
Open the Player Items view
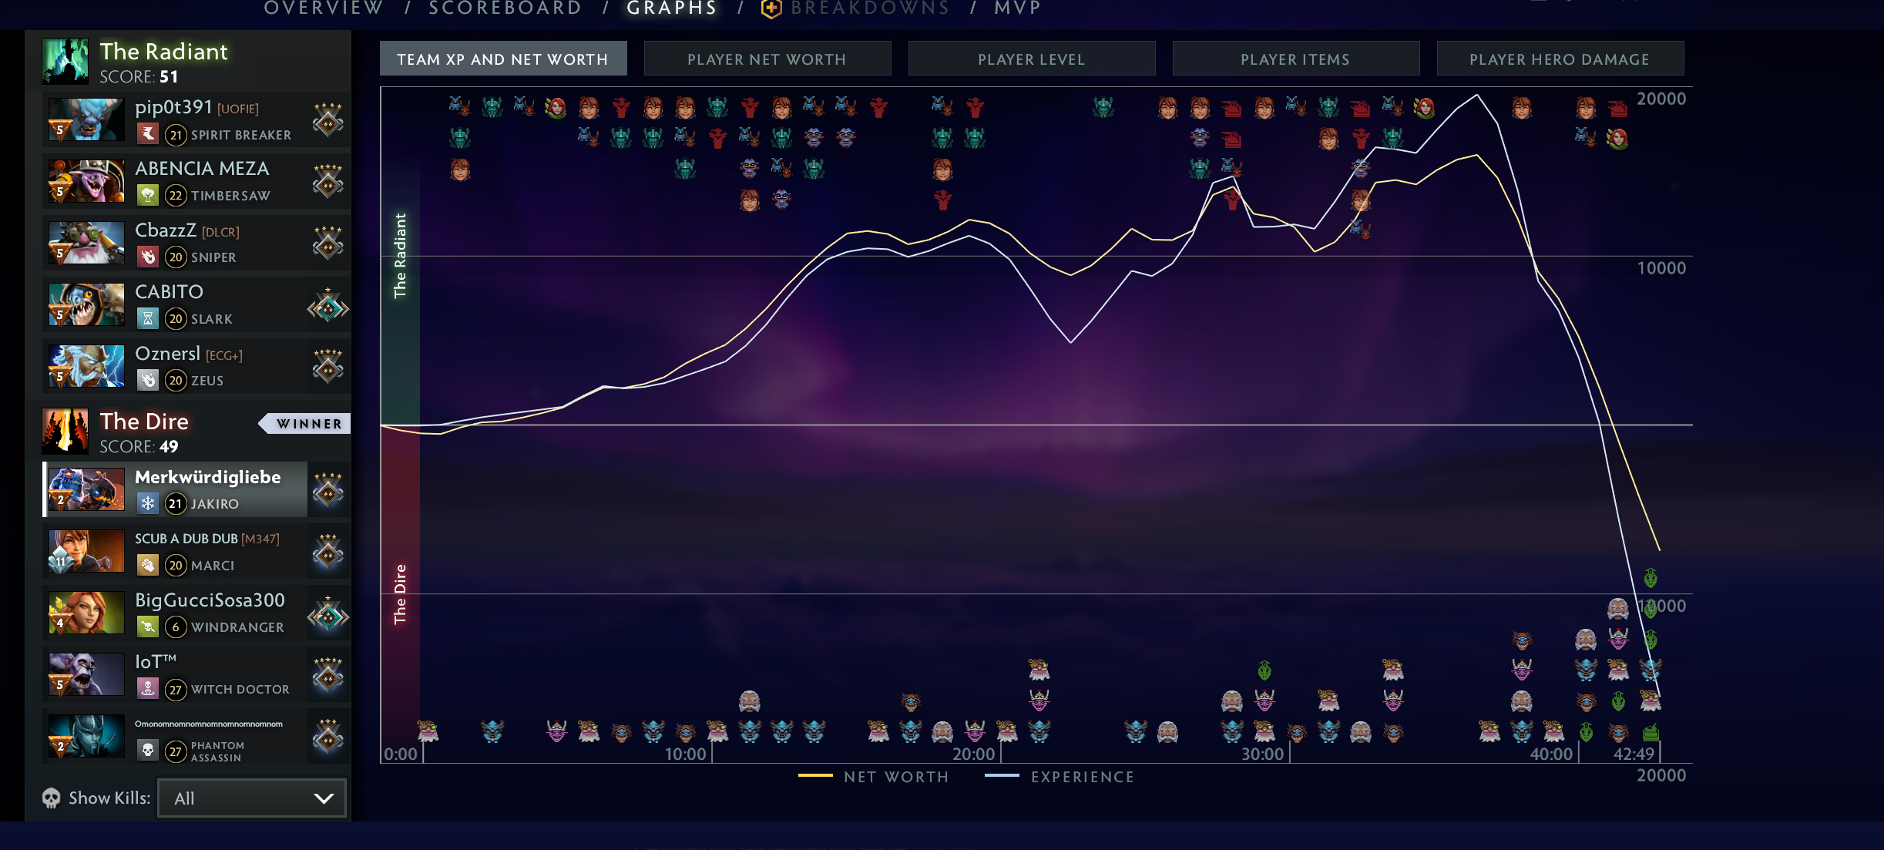1295,59
